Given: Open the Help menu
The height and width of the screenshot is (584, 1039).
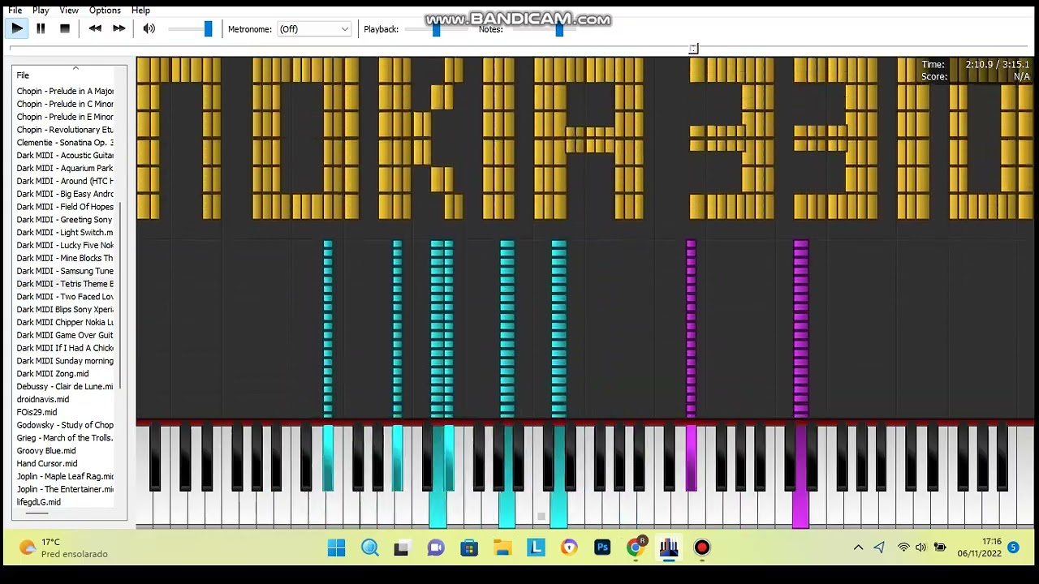Looking at the screenshot, I should [140, 10].
